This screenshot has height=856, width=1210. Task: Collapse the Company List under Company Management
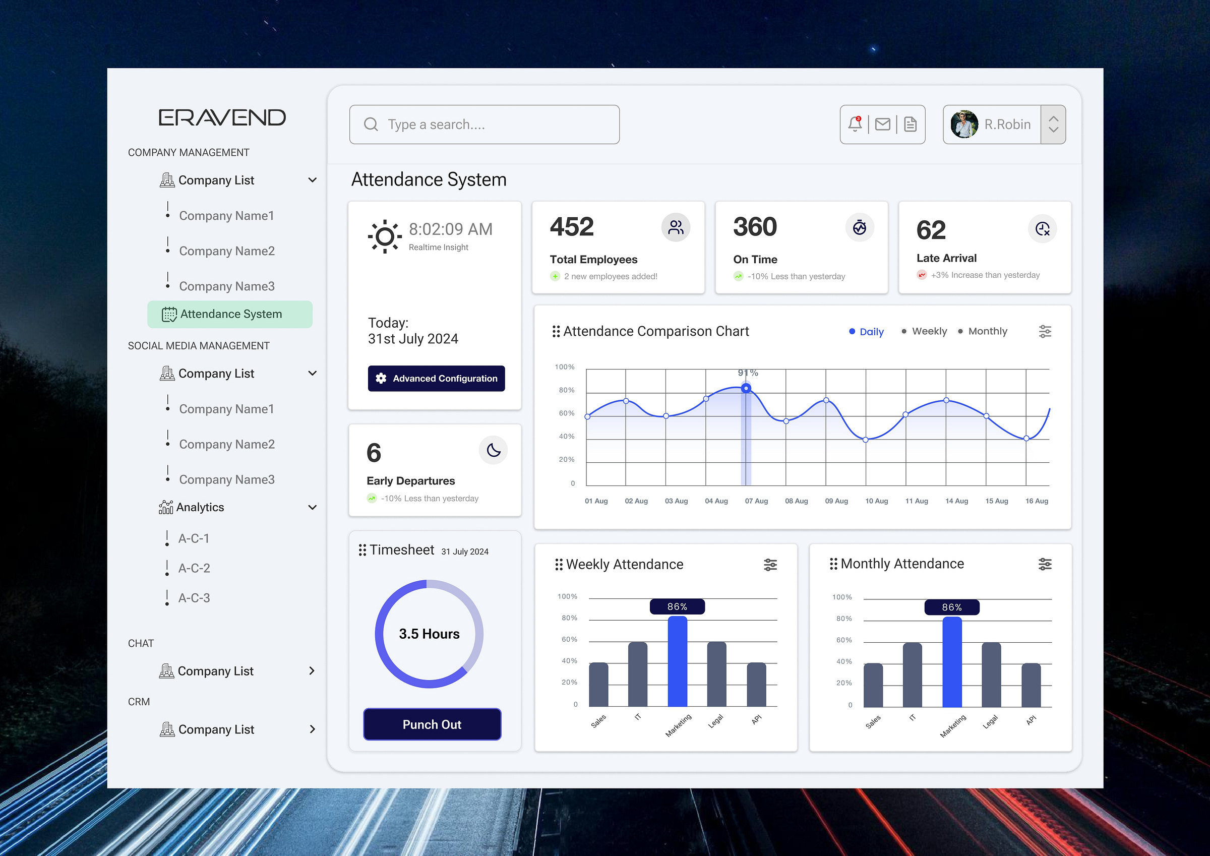(313, 180)
